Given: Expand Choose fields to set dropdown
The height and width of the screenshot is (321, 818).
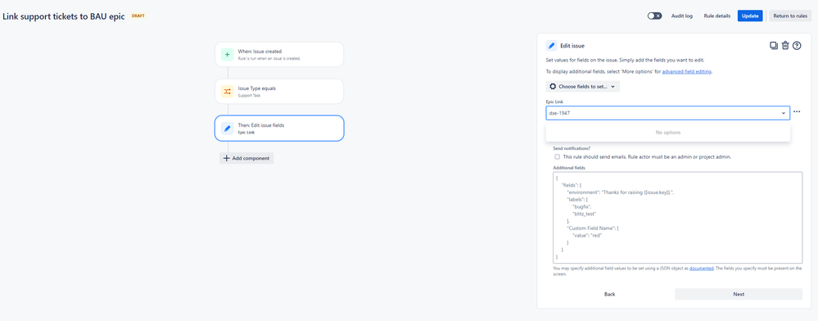Looking at the screenshot, I should [x=583, y=86].
